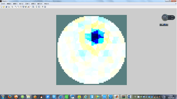The width and height of the screenshot is (177, 99).
Task: Open the WinRAR taskbar icon
Action: coord(123,97)
